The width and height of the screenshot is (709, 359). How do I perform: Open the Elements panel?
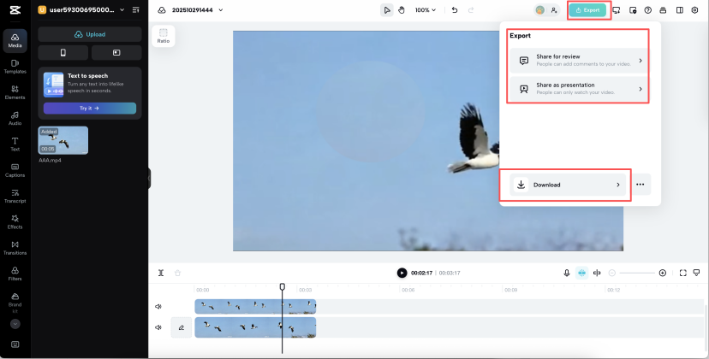coord(15,92)
